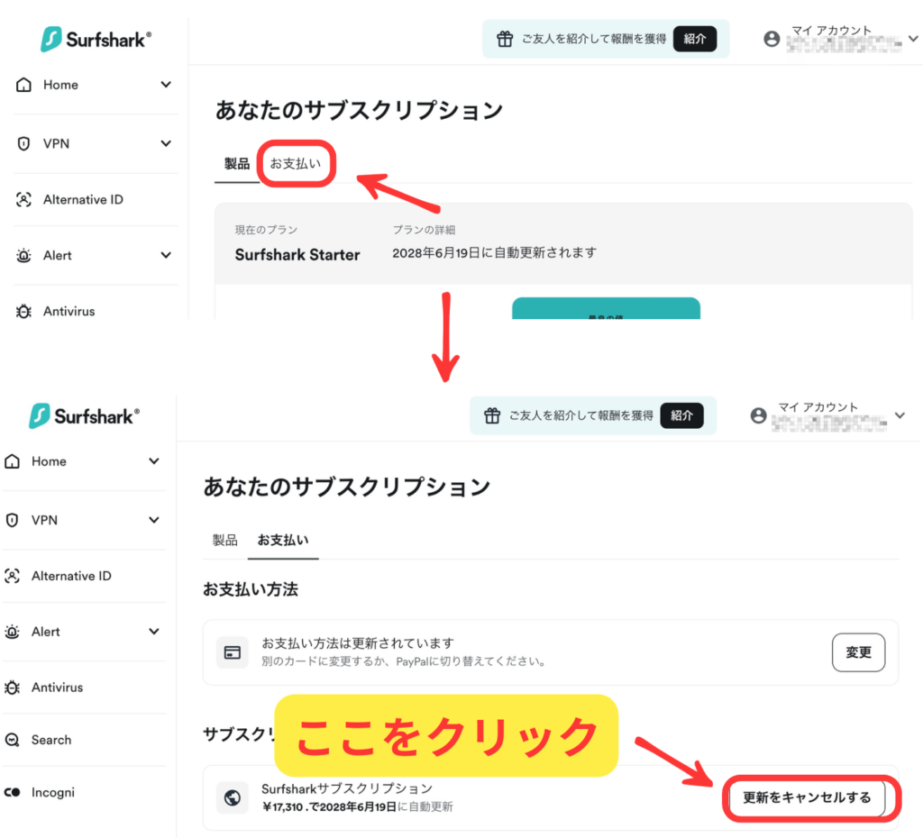Expand the VPN chevron in the lower sidebar
Image resolution: width=923 pixels, height=838 pixels.
coord(154,520)
